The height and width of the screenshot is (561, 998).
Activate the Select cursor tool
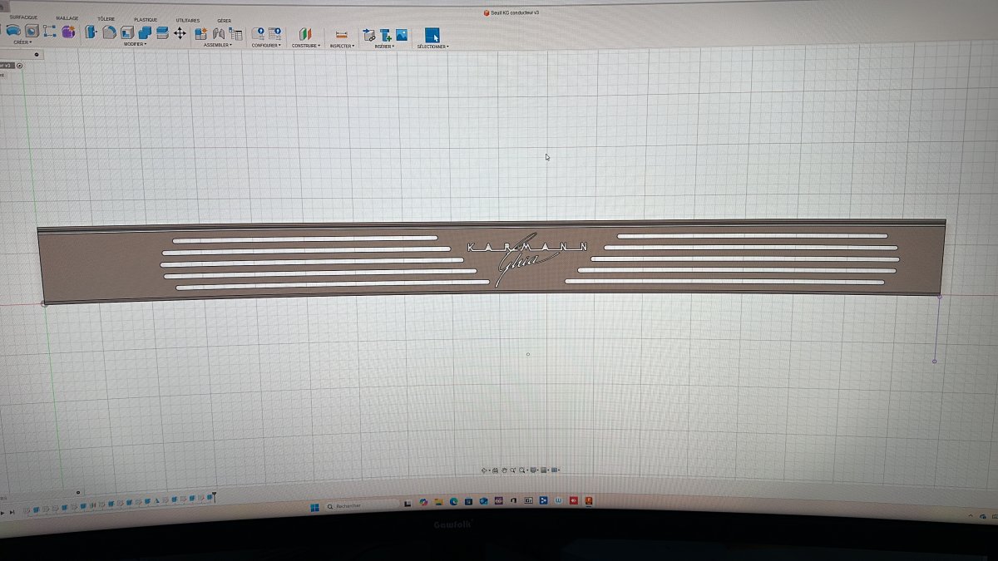click(x=432, y=35)
